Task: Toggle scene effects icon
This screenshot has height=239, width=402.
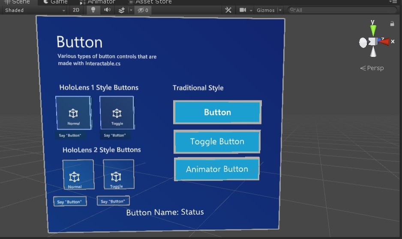Action: click(x=122, y=10)
